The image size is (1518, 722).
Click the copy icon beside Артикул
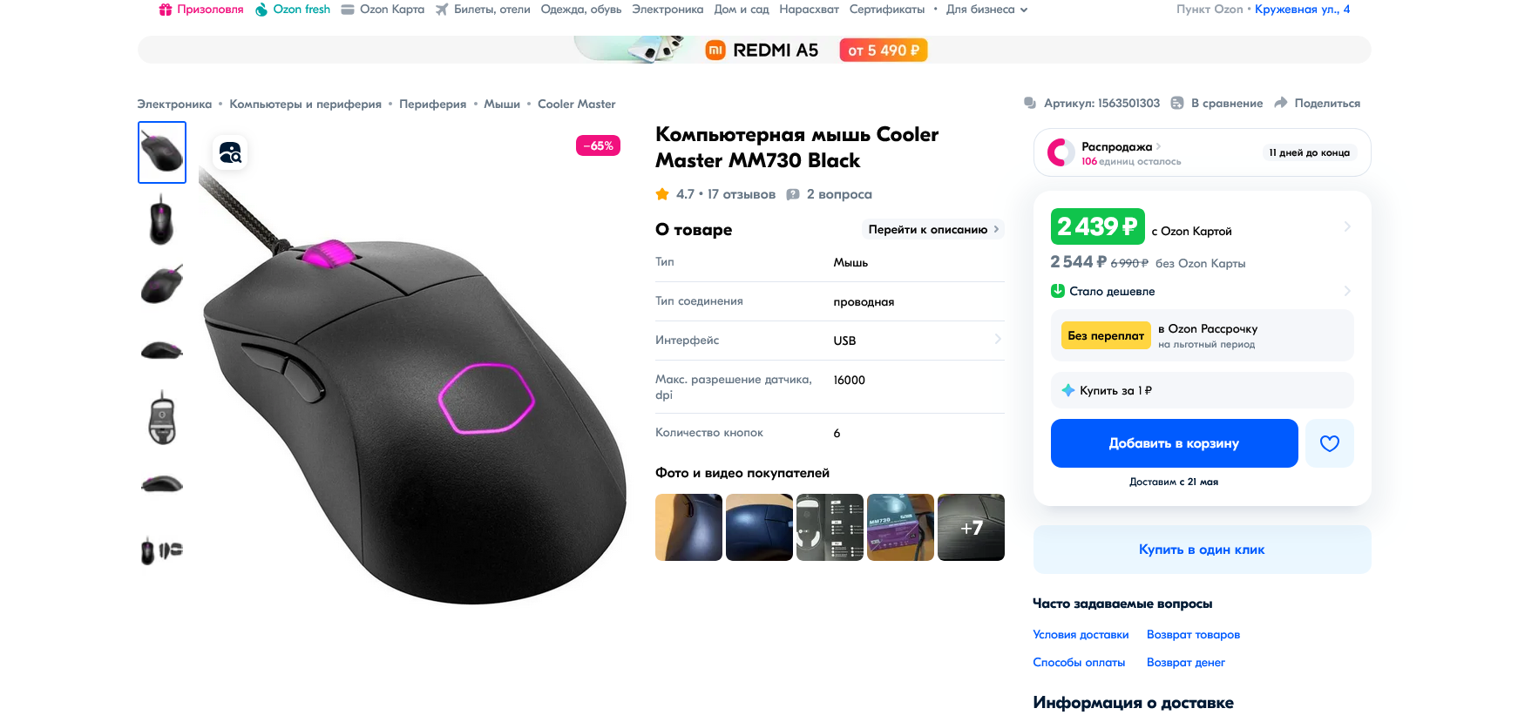[x=1030, y=103]
